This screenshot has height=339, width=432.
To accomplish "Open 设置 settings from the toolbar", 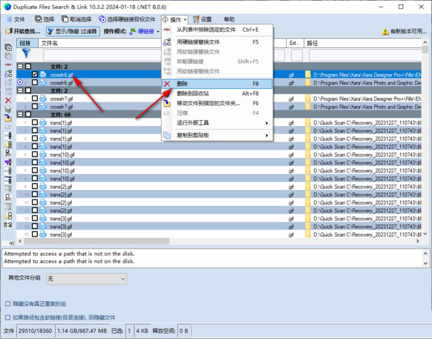I will click(202, 19).
